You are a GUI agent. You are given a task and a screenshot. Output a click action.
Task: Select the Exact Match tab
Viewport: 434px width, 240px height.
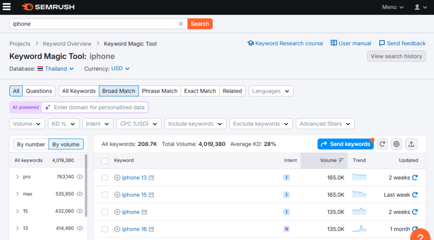(x=200, y=91)
